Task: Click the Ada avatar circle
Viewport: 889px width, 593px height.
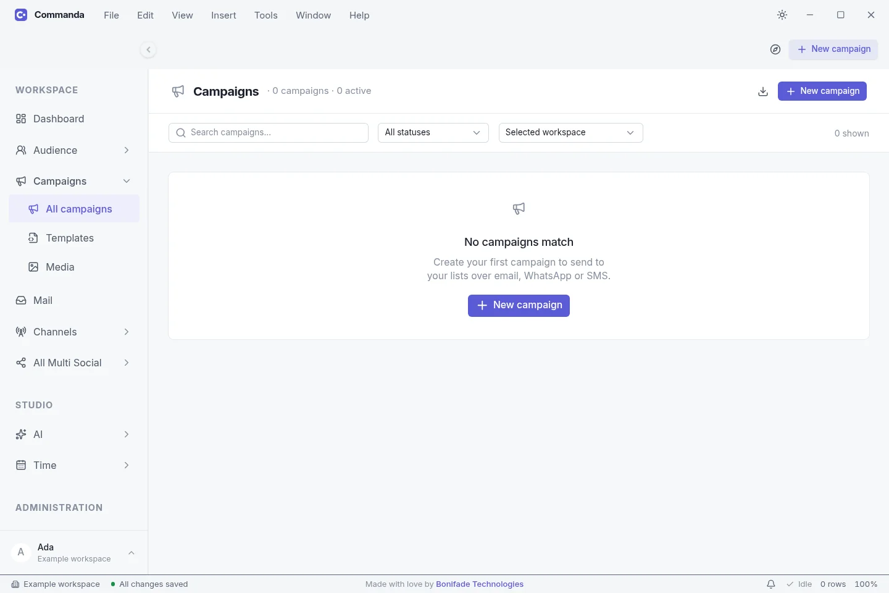Action: pos(21,552)
